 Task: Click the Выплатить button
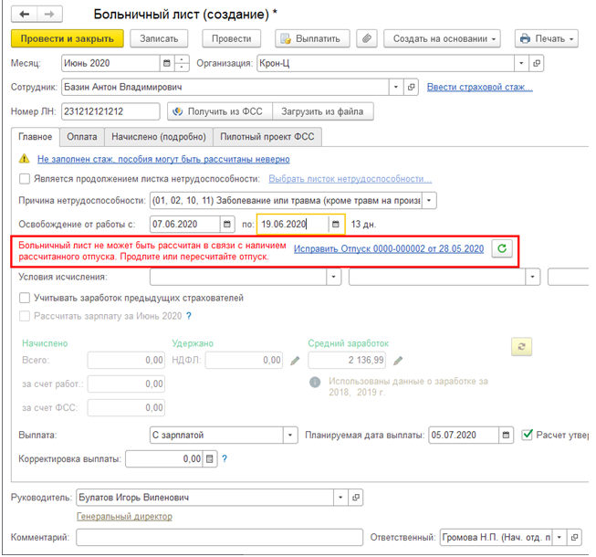tap(312, 38)
